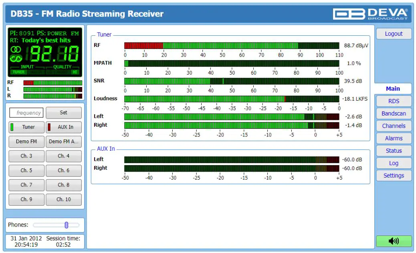Click the 1.0 % MPATH value
Screen dimensions: 416x253
coord(354,63)
